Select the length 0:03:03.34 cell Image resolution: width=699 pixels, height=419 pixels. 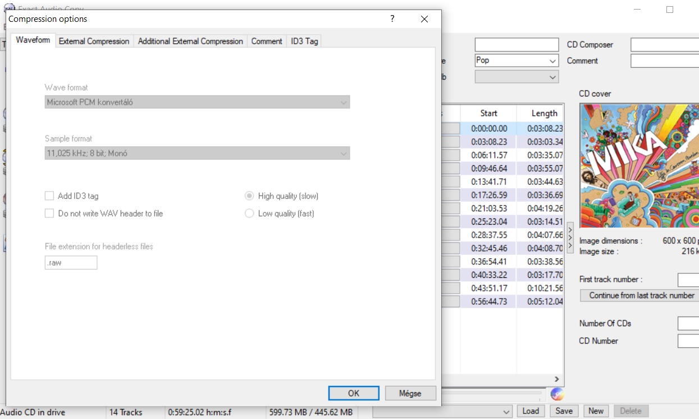point(540,142)
